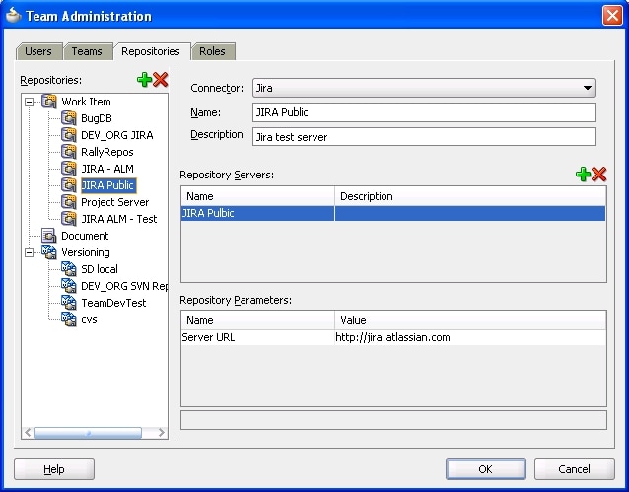Click the JIRA Public repository icon

click(x=69, y=185)
